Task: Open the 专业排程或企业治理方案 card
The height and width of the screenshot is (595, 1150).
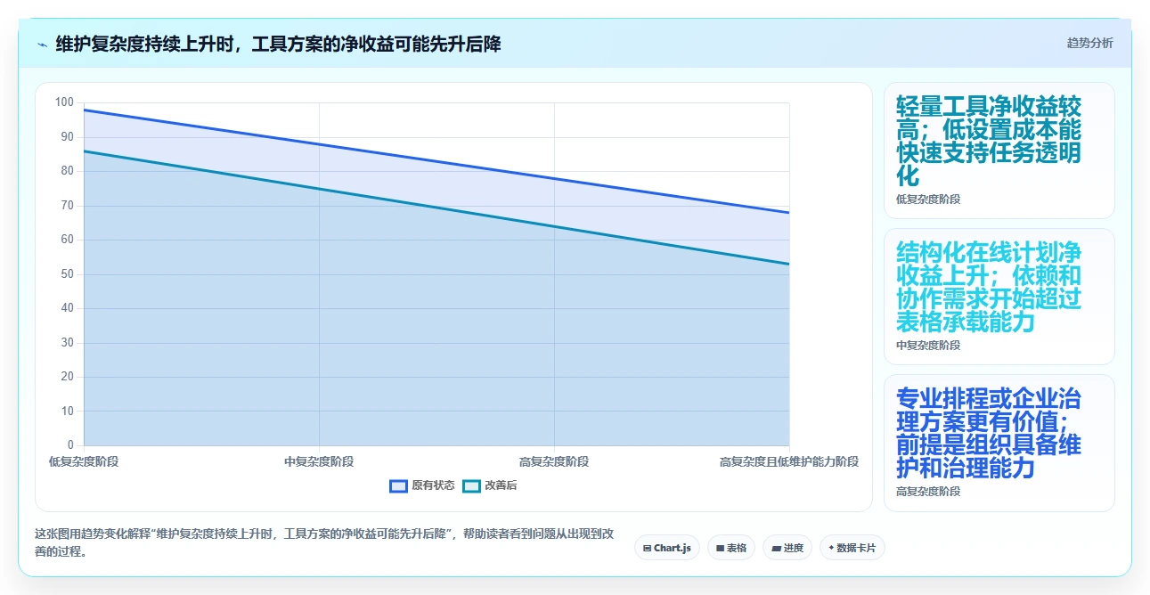Action: (x=999, y=443)
